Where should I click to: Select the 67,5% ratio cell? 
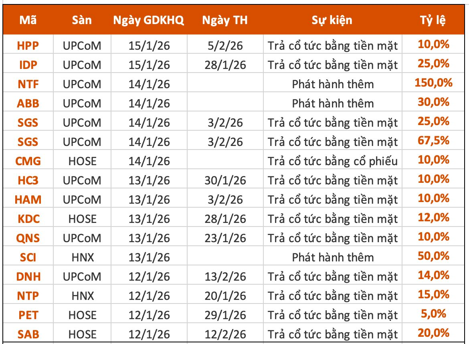[x=434, y=141]
